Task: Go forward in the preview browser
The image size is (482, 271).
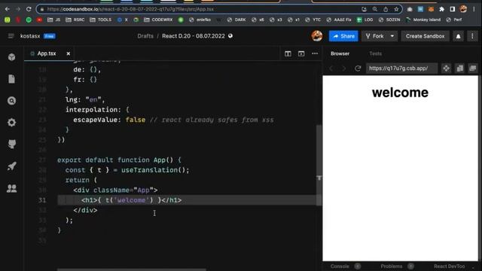Action: point(344,69)
